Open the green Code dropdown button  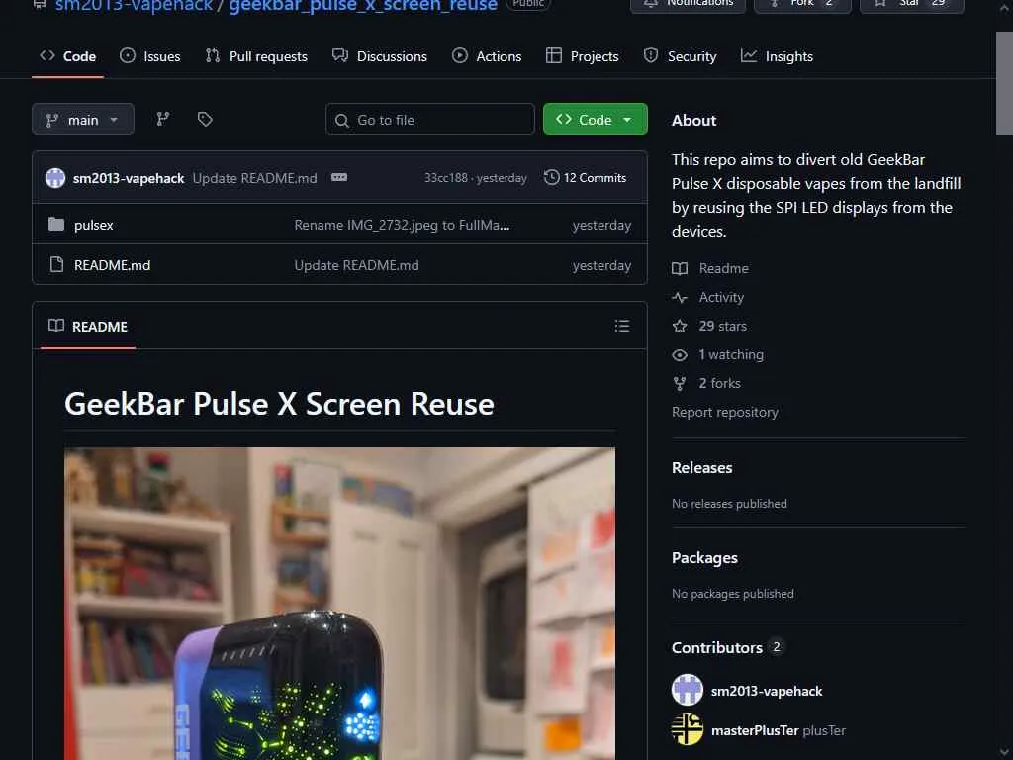[x=595, y=120]
